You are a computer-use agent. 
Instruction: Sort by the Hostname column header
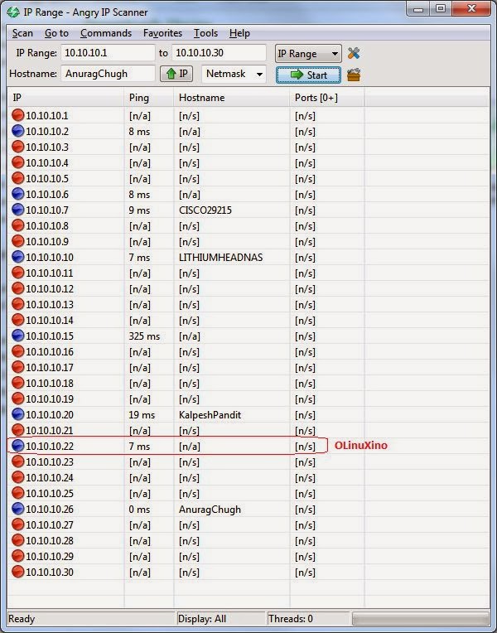(x=232, y=98)
